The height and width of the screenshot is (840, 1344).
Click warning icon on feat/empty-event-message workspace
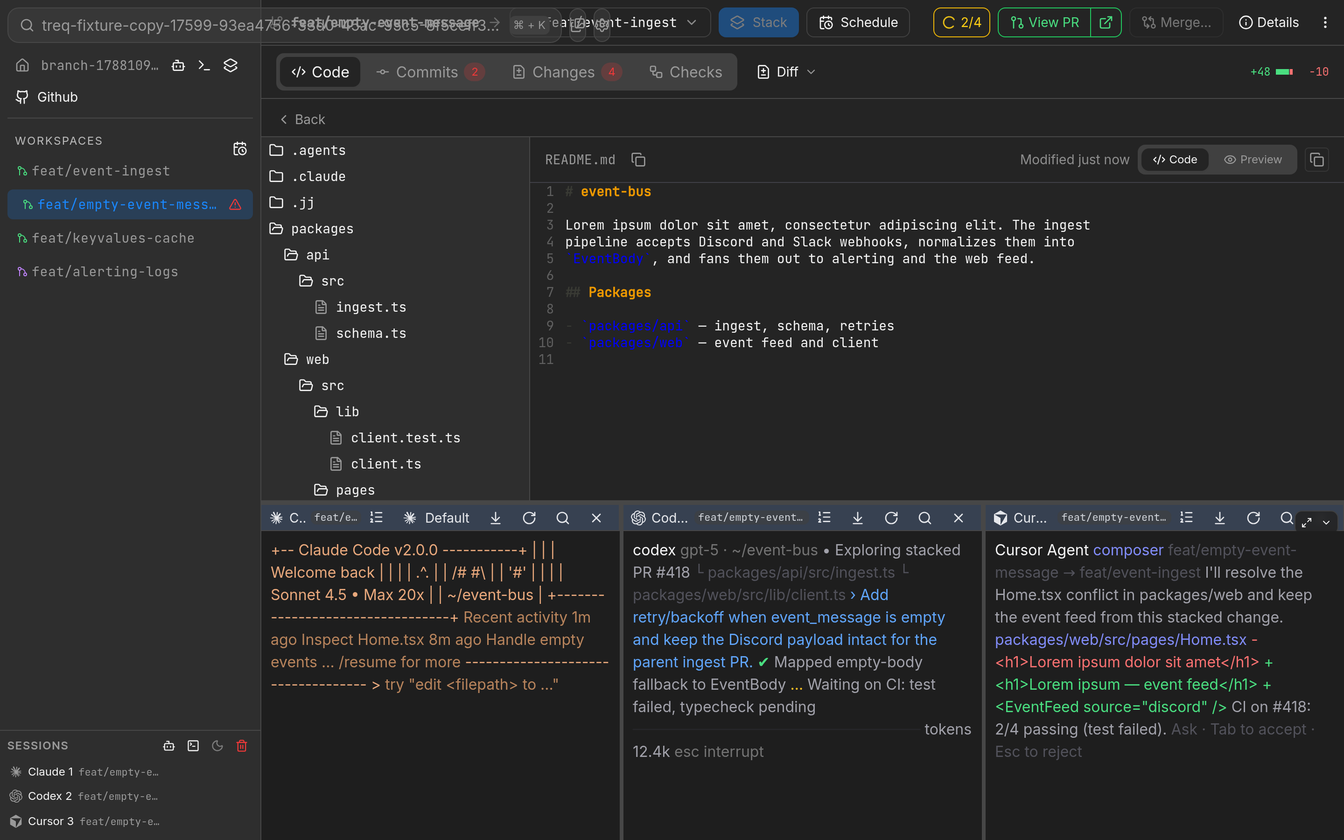236,204
